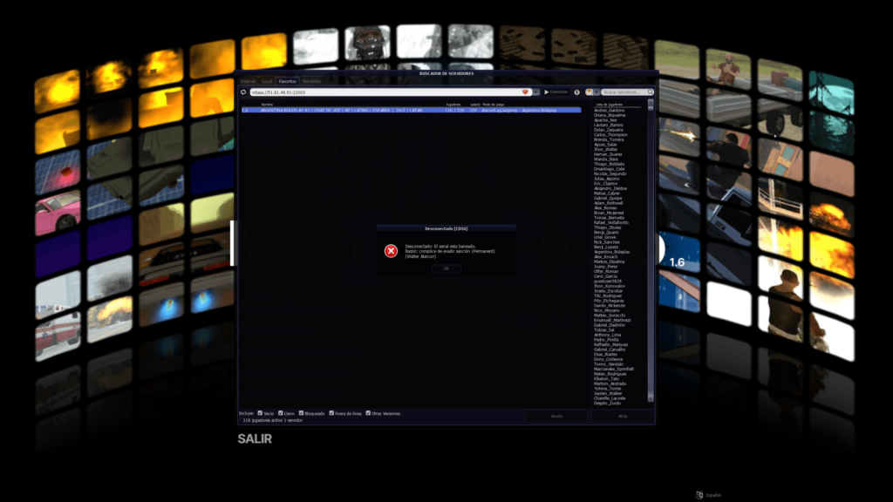Click the Atrás button
The width and height of the screenshot is (893, 502).
[623, 416]
